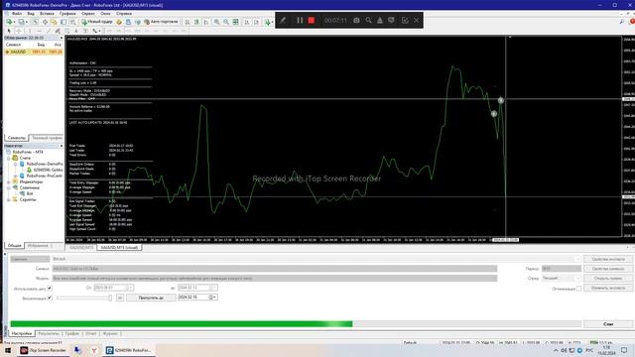Viewport: 635px width, 357px height.
Task: Switch chart to candlesticks icon
Action: [x=196, y=22]
